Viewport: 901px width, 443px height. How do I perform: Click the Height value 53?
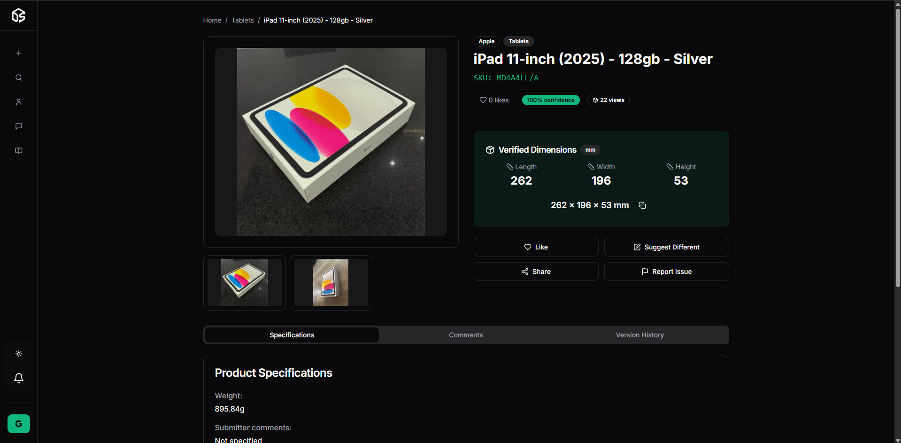click(x=681, y=181)
